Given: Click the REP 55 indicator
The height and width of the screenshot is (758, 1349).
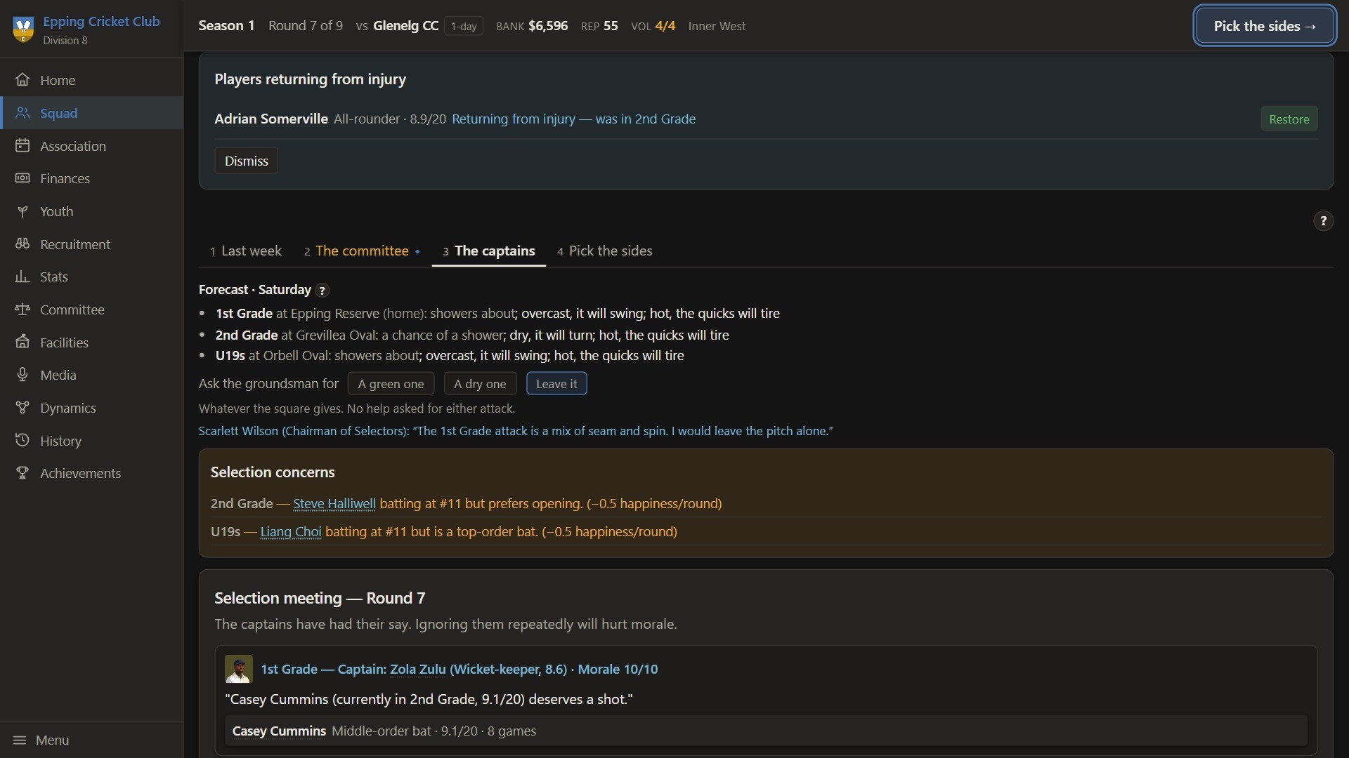Looking at the screenshot, I should (599, 26).
